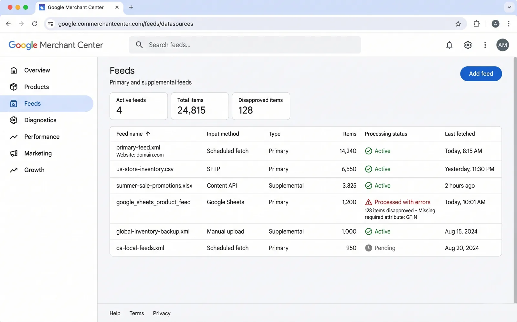Click the Feeds sidebar icon
Screen dimensions: 517x322
[14, 104]
